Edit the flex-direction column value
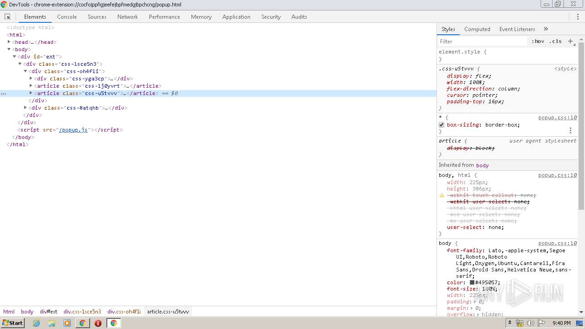Viewport: 585px width, 329px height. point(508,89)
